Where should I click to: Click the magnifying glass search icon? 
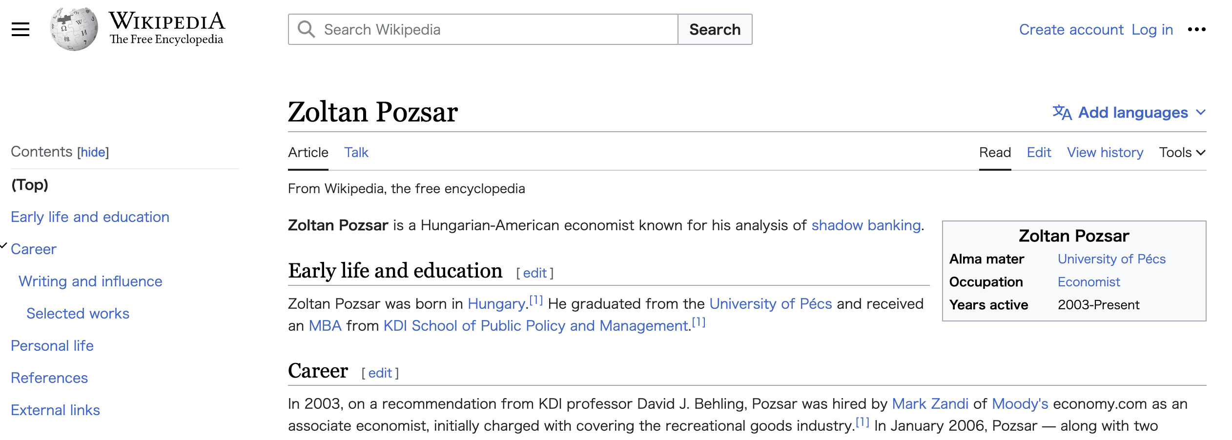307,29
